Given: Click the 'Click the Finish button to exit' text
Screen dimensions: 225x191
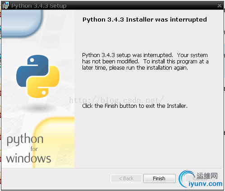Looking at the screenshot, I should [x=135, y=106].
